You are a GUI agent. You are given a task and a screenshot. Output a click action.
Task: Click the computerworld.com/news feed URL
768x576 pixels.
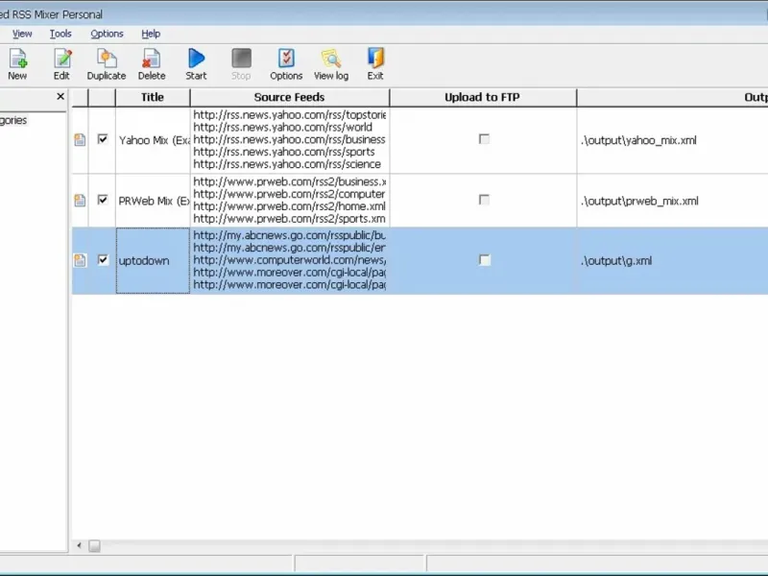[290, 260]
